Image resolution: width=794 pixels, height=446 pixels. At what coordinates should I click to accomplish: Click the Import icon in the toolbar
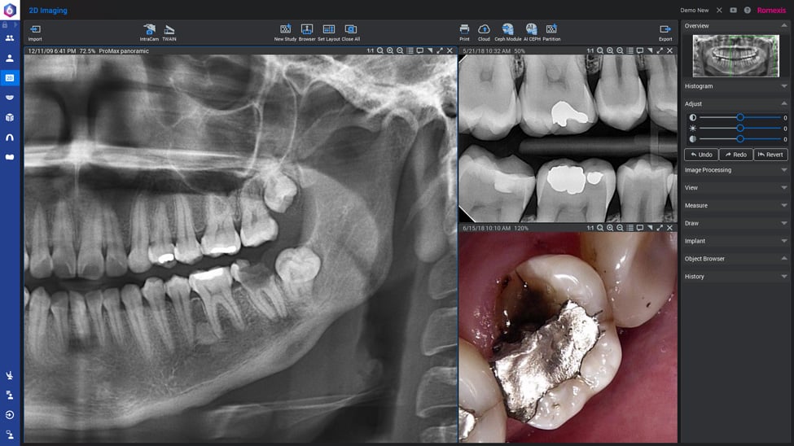point(35,30)
